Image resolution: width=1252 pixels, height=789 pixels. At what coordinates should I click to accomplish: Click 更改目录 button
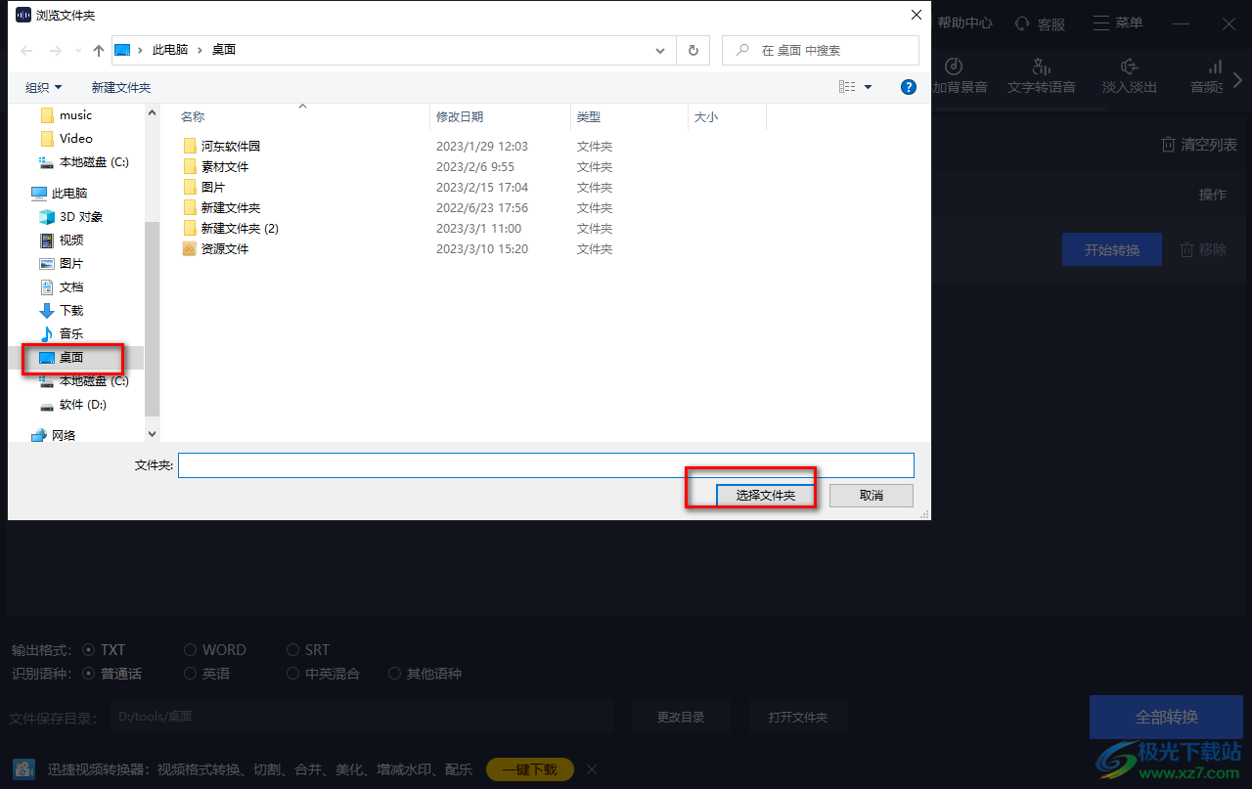pyautogui.click(x=681, y=717)
